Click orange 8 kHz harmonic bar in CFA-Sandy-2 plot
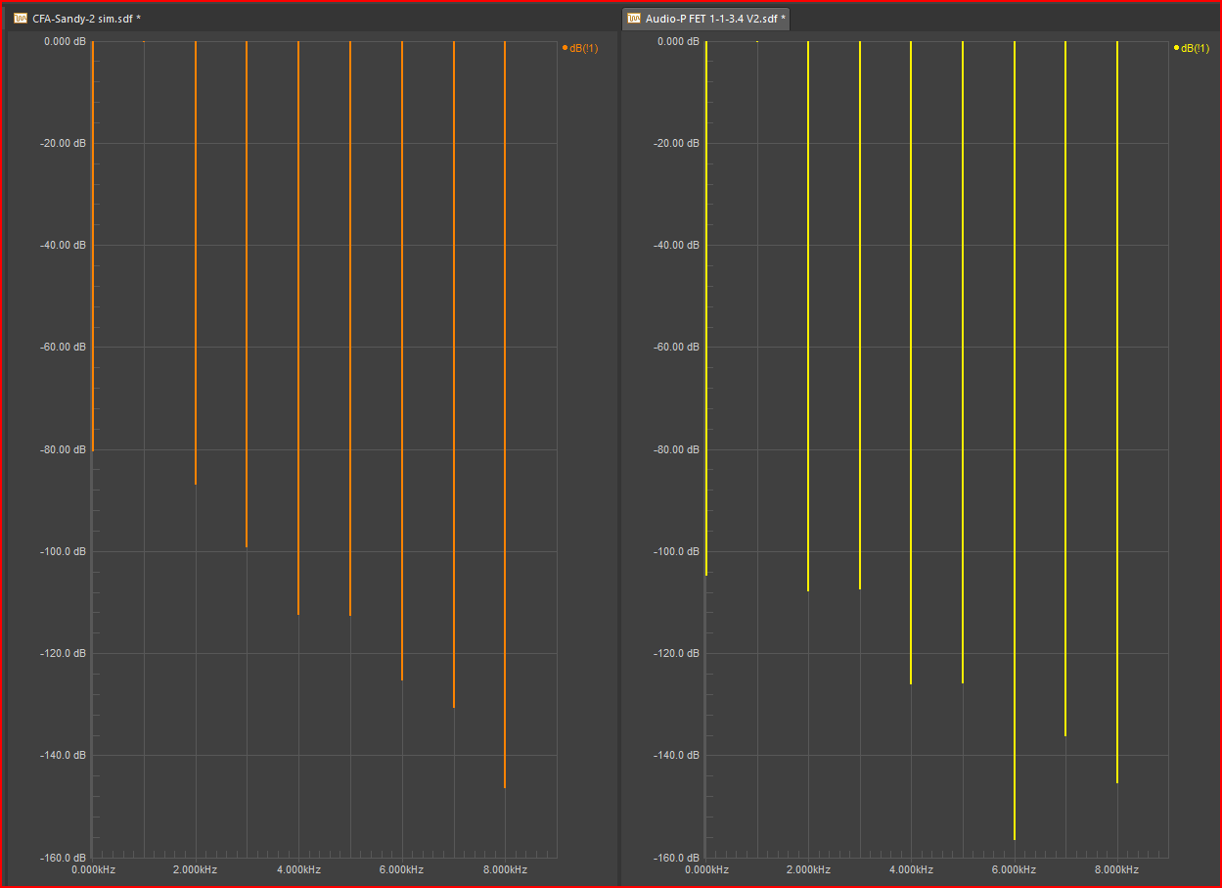The height and width of the screenshot is (888, 1222). point(505,414)
